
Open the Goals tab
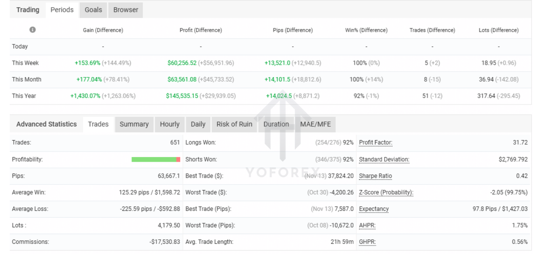coord(93,10)
